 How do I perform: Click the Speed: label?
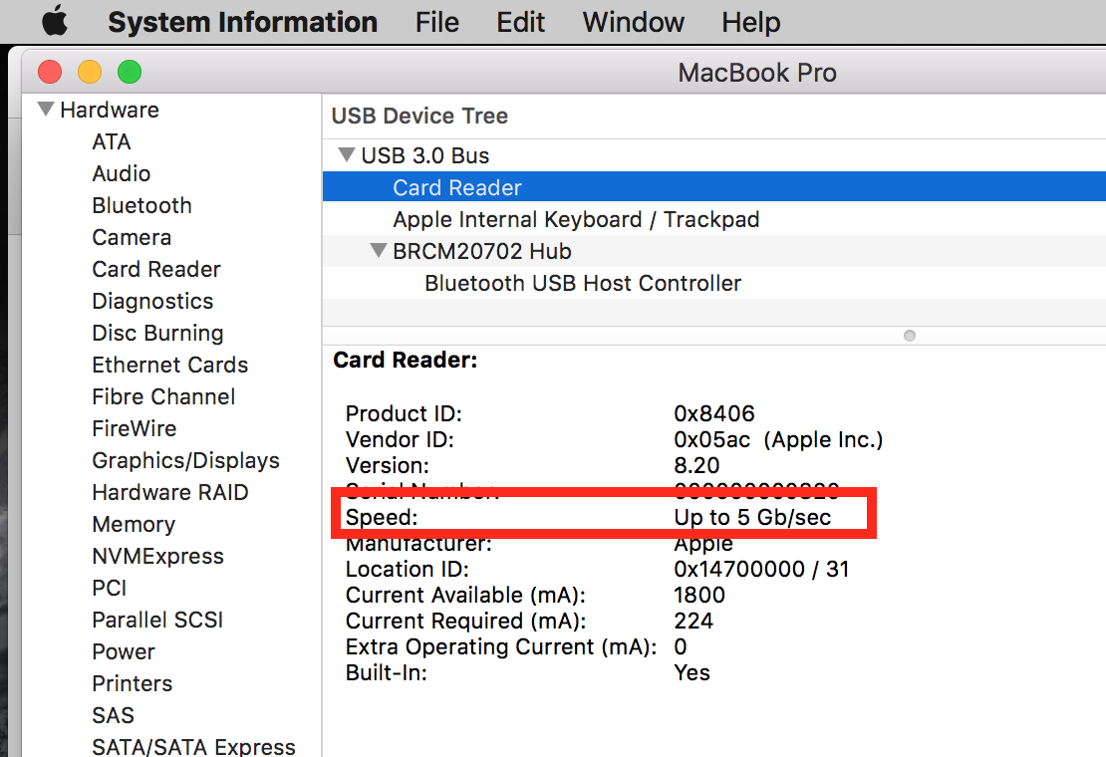382,517
